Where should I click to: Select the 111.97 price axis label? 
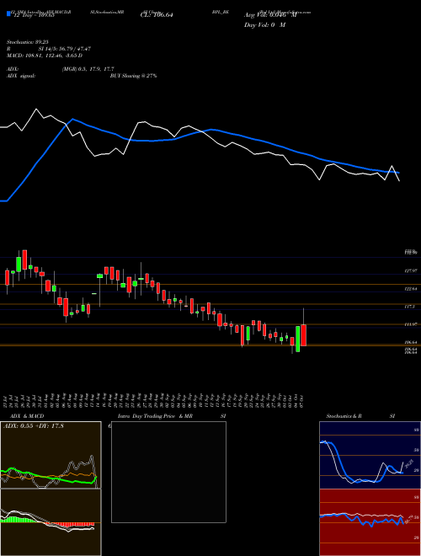pos(411,324)
